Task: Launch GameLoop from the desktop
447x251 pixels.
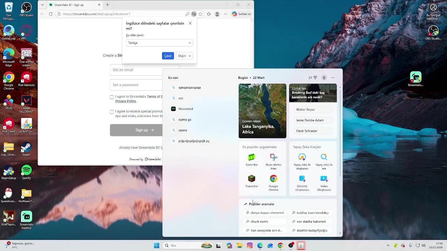Action: (x=9, y=33)
